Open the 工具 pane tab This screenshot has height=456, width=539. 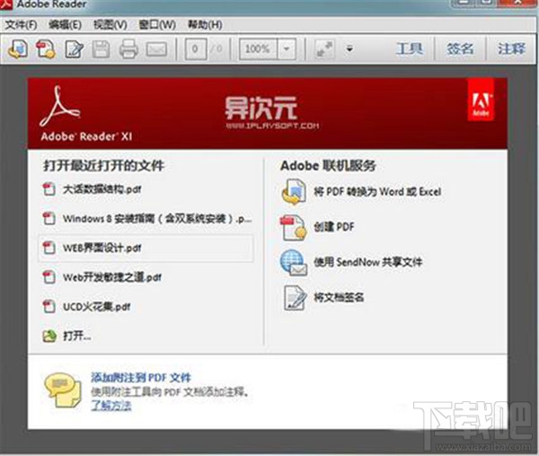click(x=409, y=48)
